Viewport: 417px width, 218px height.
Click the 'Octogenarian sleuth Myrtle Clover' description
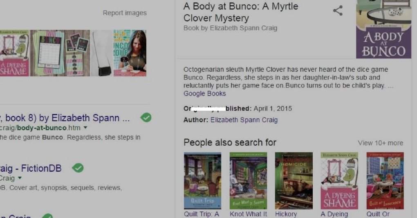pyautogui.click(x=288, y=78)
